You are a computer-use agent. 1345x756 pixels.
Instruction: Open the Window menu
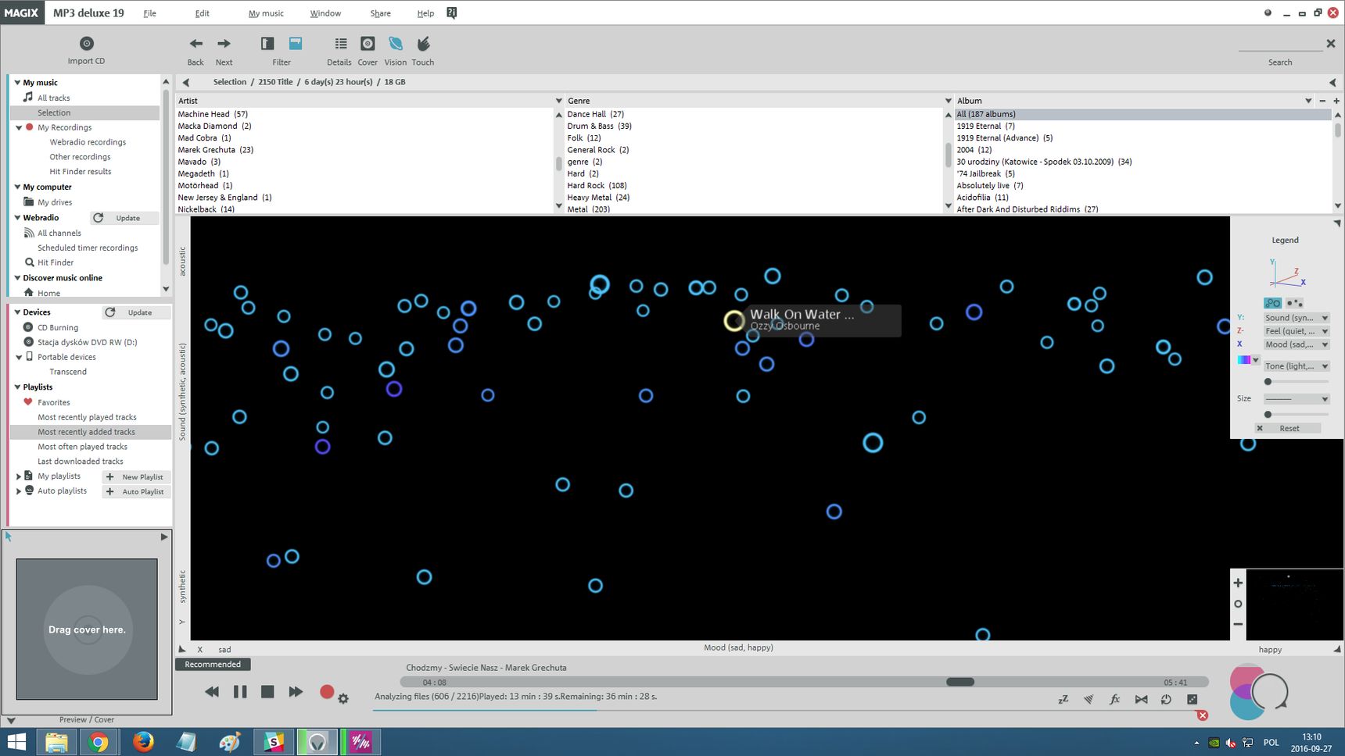pyautogui.click(x=325, y=13)
